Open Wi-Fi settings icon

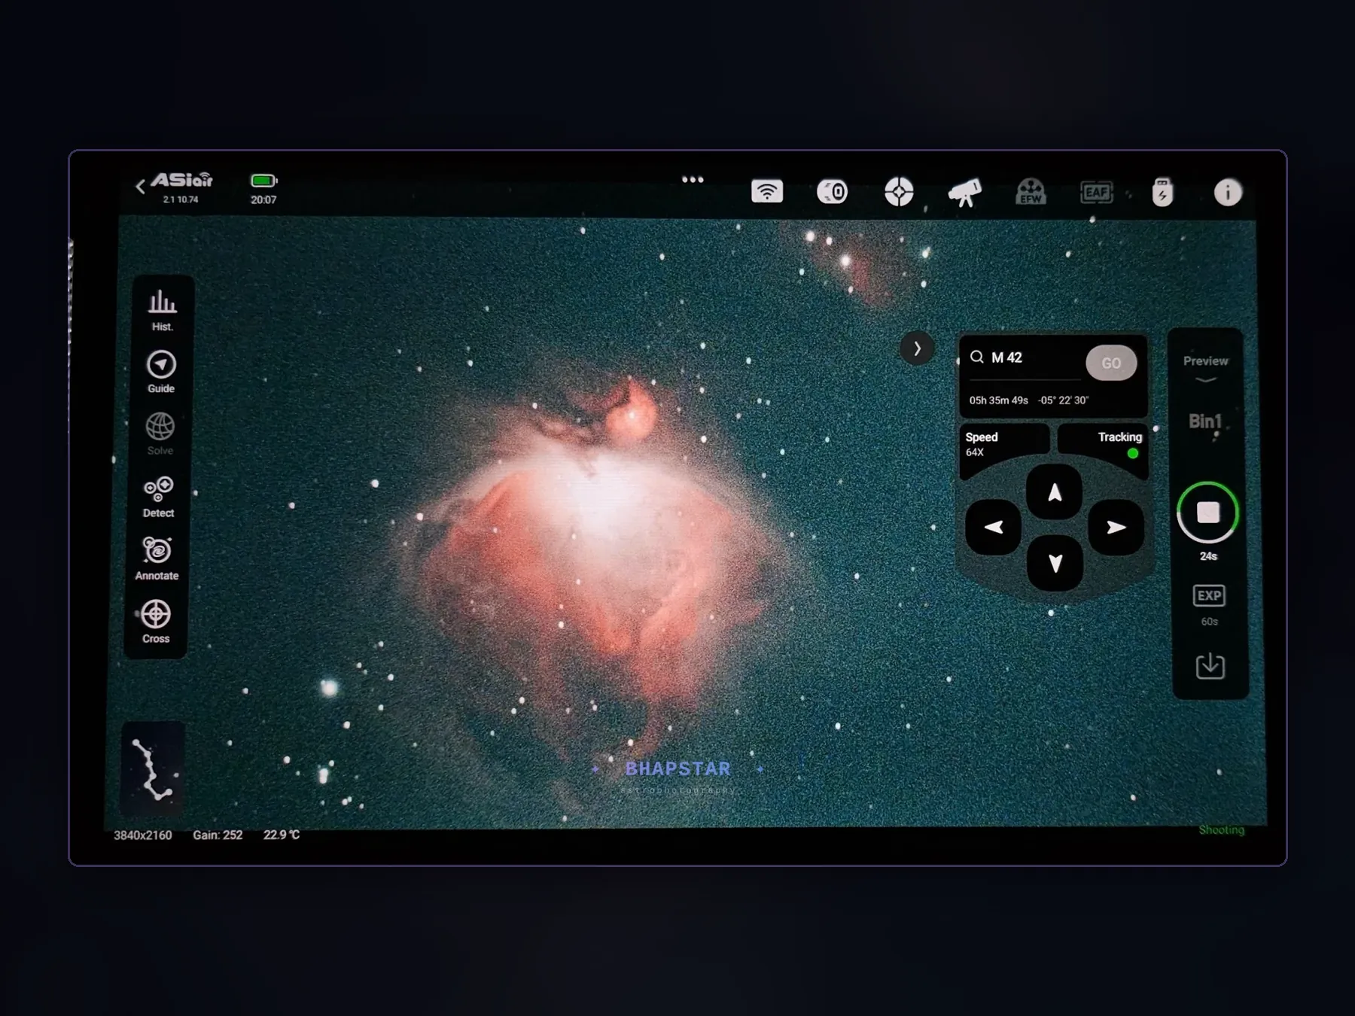(x=767, y=192)
